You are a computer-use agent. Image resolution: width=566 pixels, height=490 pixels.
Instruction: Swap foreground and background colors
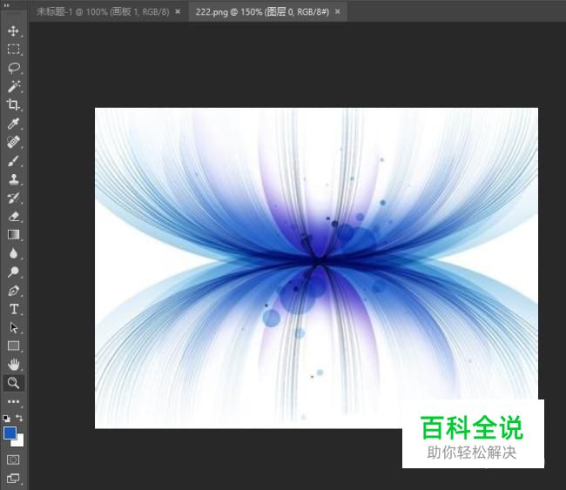coord(19,418)
